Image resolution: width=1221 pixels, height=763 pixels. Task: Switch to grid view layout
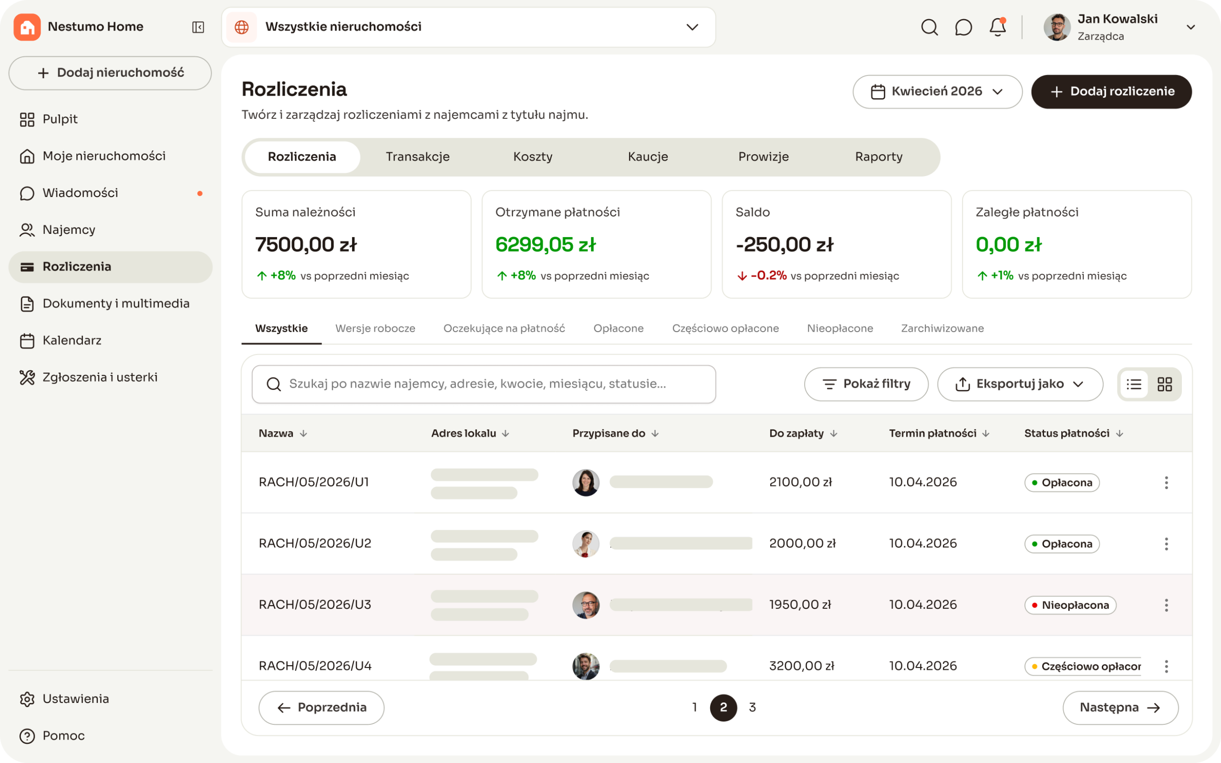click(x=1165, y=385)
